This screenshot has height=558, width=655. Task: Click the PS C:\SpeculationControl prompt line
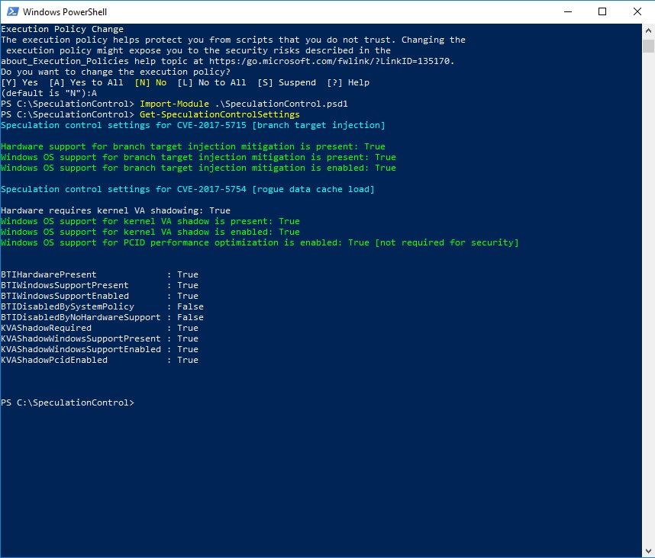tap(69, 402)
